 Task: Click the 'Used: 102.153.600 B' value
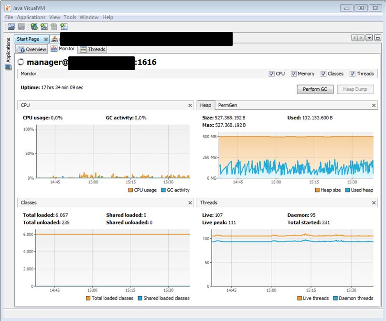[310, 118]
